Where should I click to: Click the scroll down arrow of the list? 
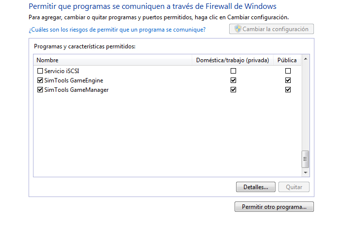[x=306, y=173]
